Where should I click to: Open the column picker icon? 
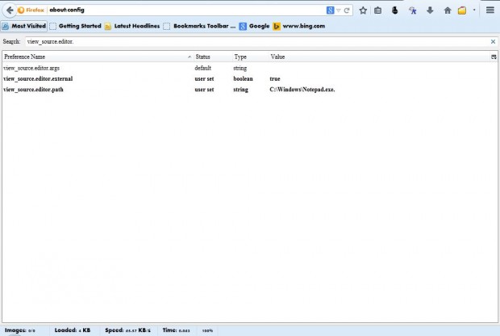click(x=494, y=57)
